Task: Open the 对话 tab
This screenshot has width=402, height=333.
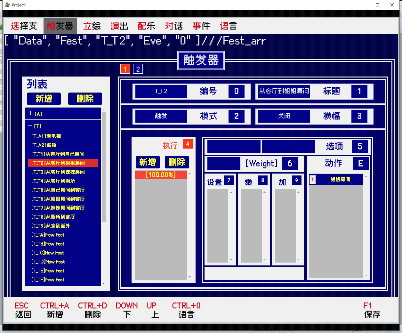Action: click(174, 26)
